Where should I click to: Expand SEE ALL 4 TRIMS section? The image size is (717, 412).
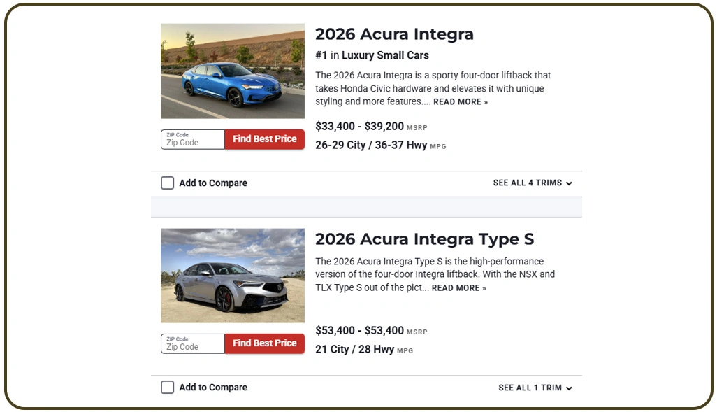coord(528,183)
